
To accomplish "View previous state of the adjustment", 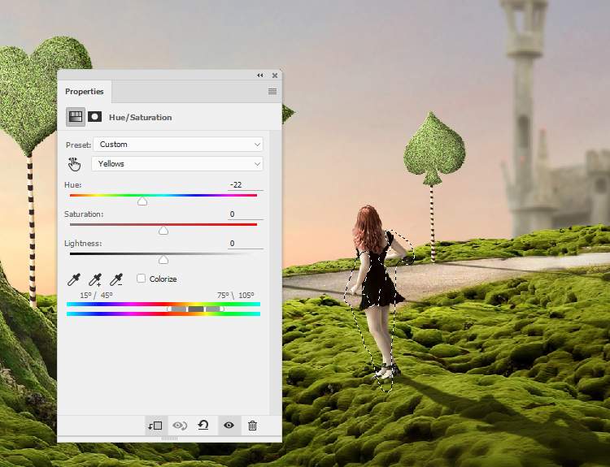I will pyautogui.click(x=180, y=425).
